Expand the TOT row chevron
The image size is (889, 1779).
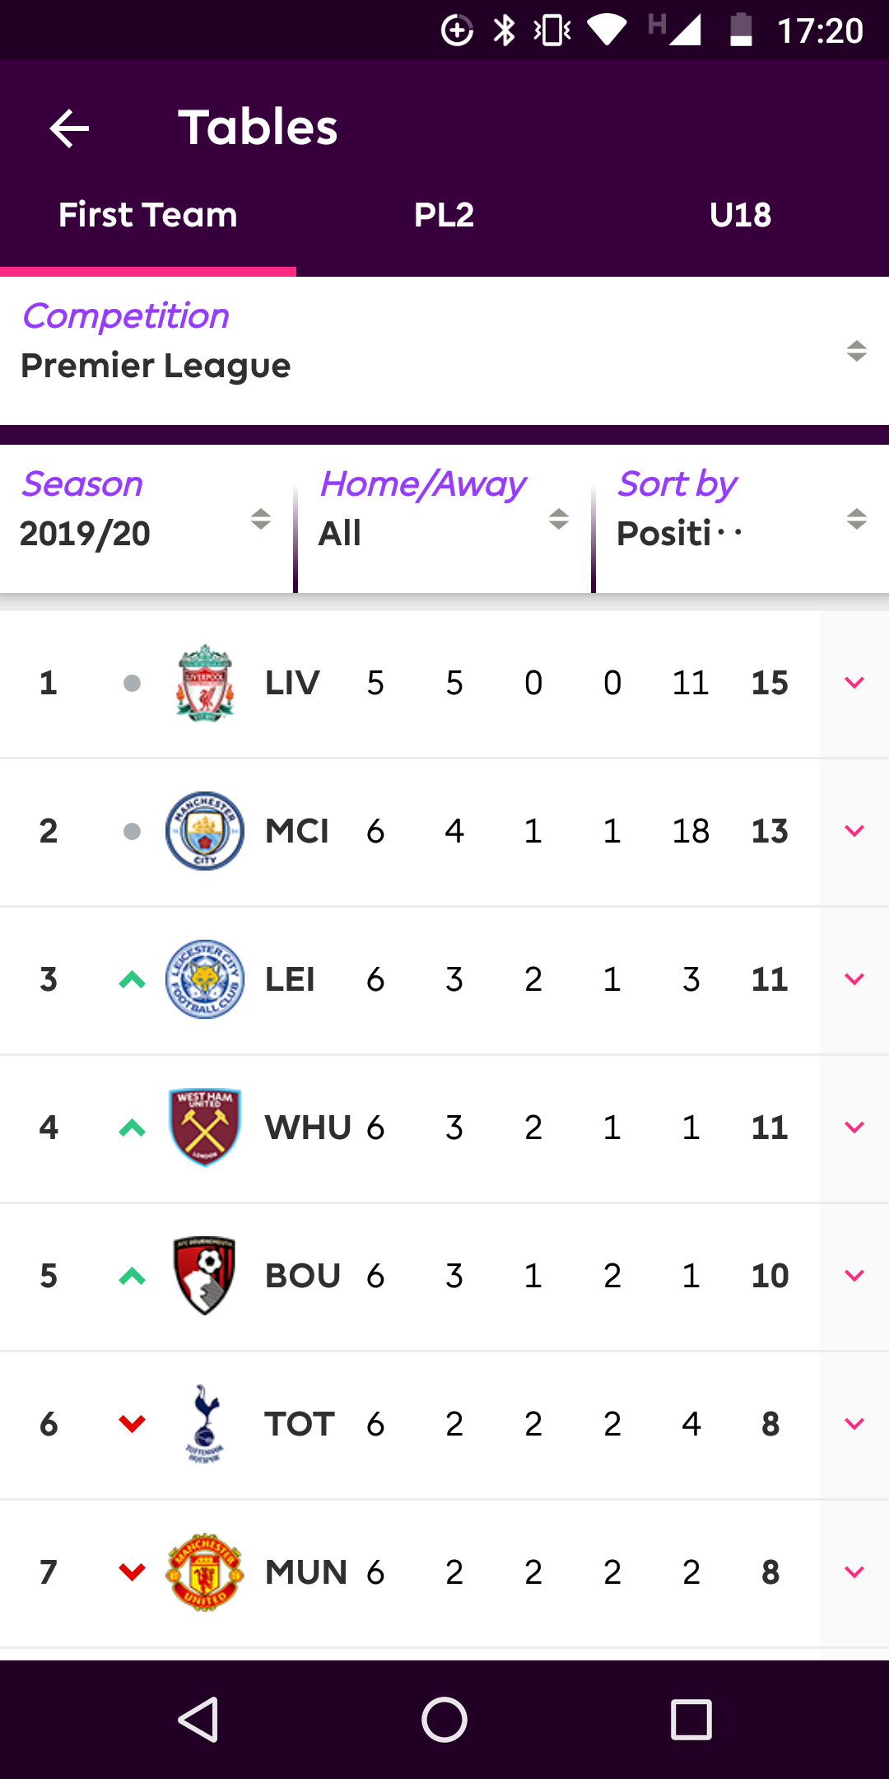pyautogui.click(x=854, y=1424)
